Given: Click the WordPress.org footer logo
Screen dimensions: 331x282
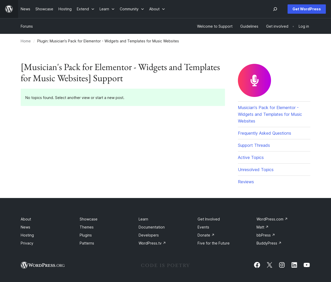Looking at the screenshot, I should (43, 265).
